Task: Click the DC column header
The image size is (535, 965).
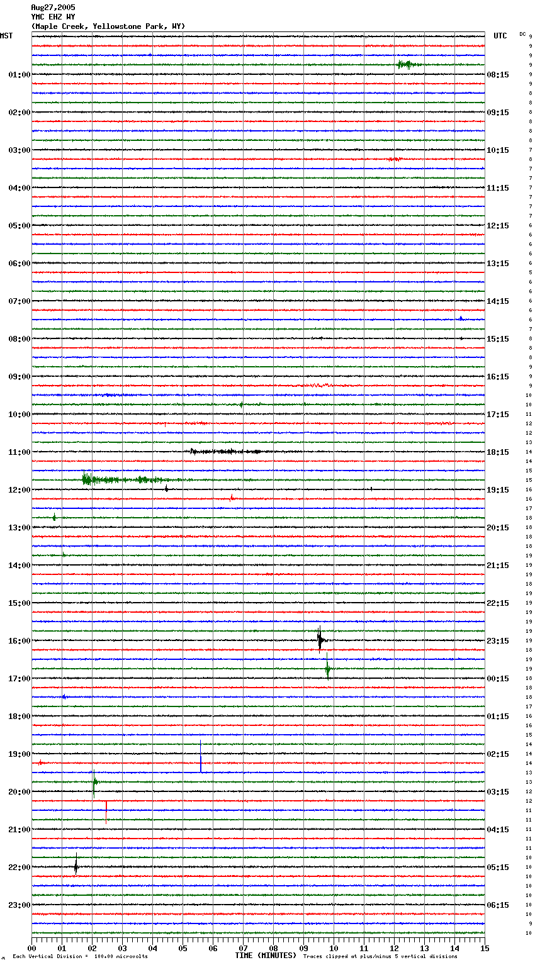Action: tap(522, 34)
